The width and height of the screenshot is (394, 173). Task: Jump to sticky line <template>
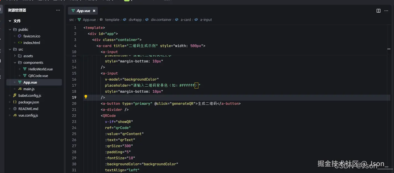point(94,28)
